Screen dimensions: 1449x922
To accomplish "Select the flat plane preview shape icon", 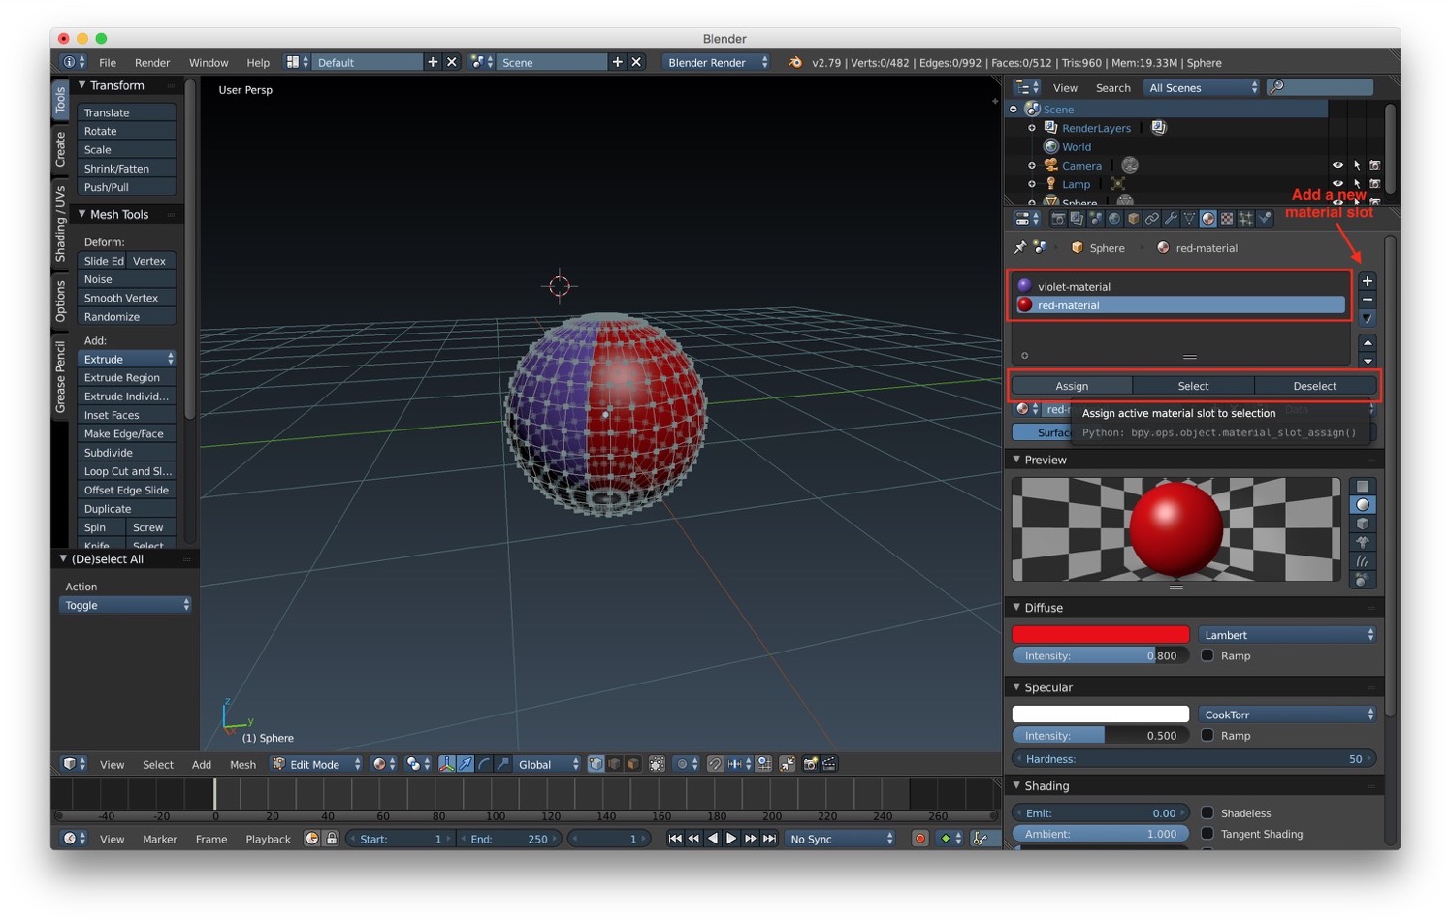I will click(1363, 487).
